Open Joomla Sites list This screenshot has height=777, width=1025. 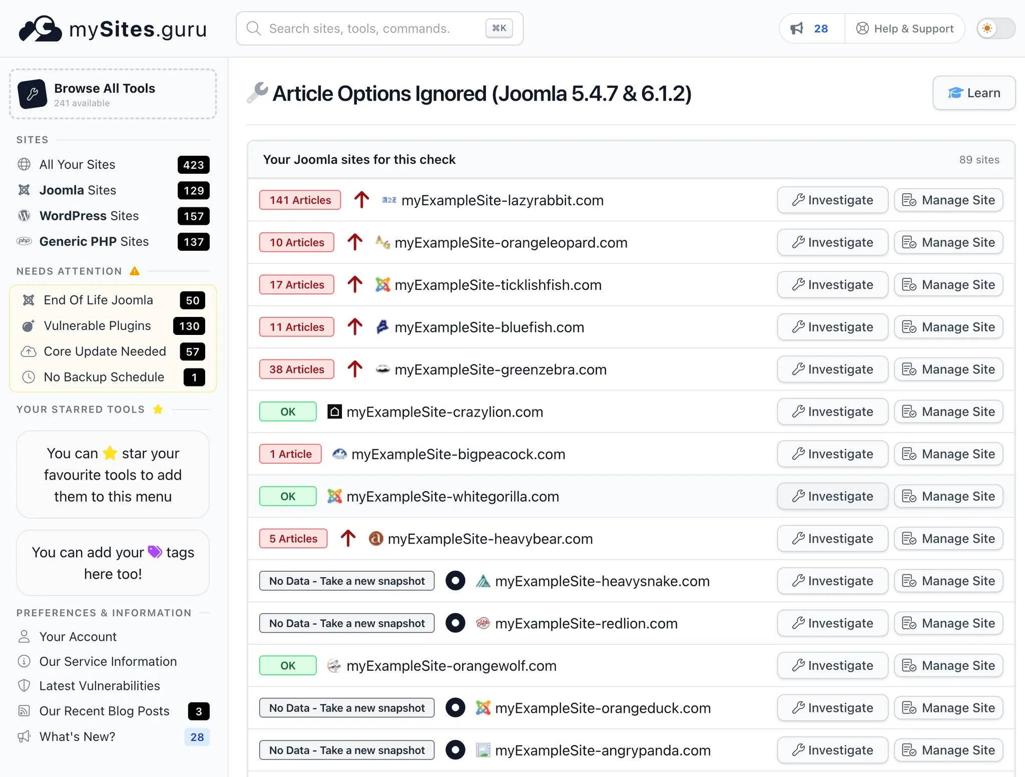(113, 190)
